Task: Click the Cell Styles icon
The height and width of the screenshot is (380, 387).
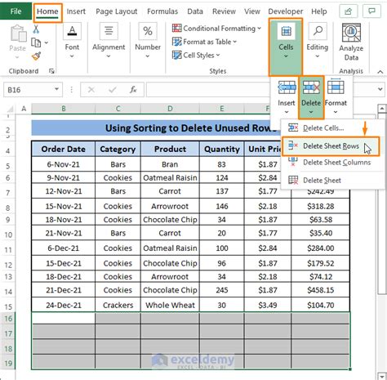Action: [177, 55]
